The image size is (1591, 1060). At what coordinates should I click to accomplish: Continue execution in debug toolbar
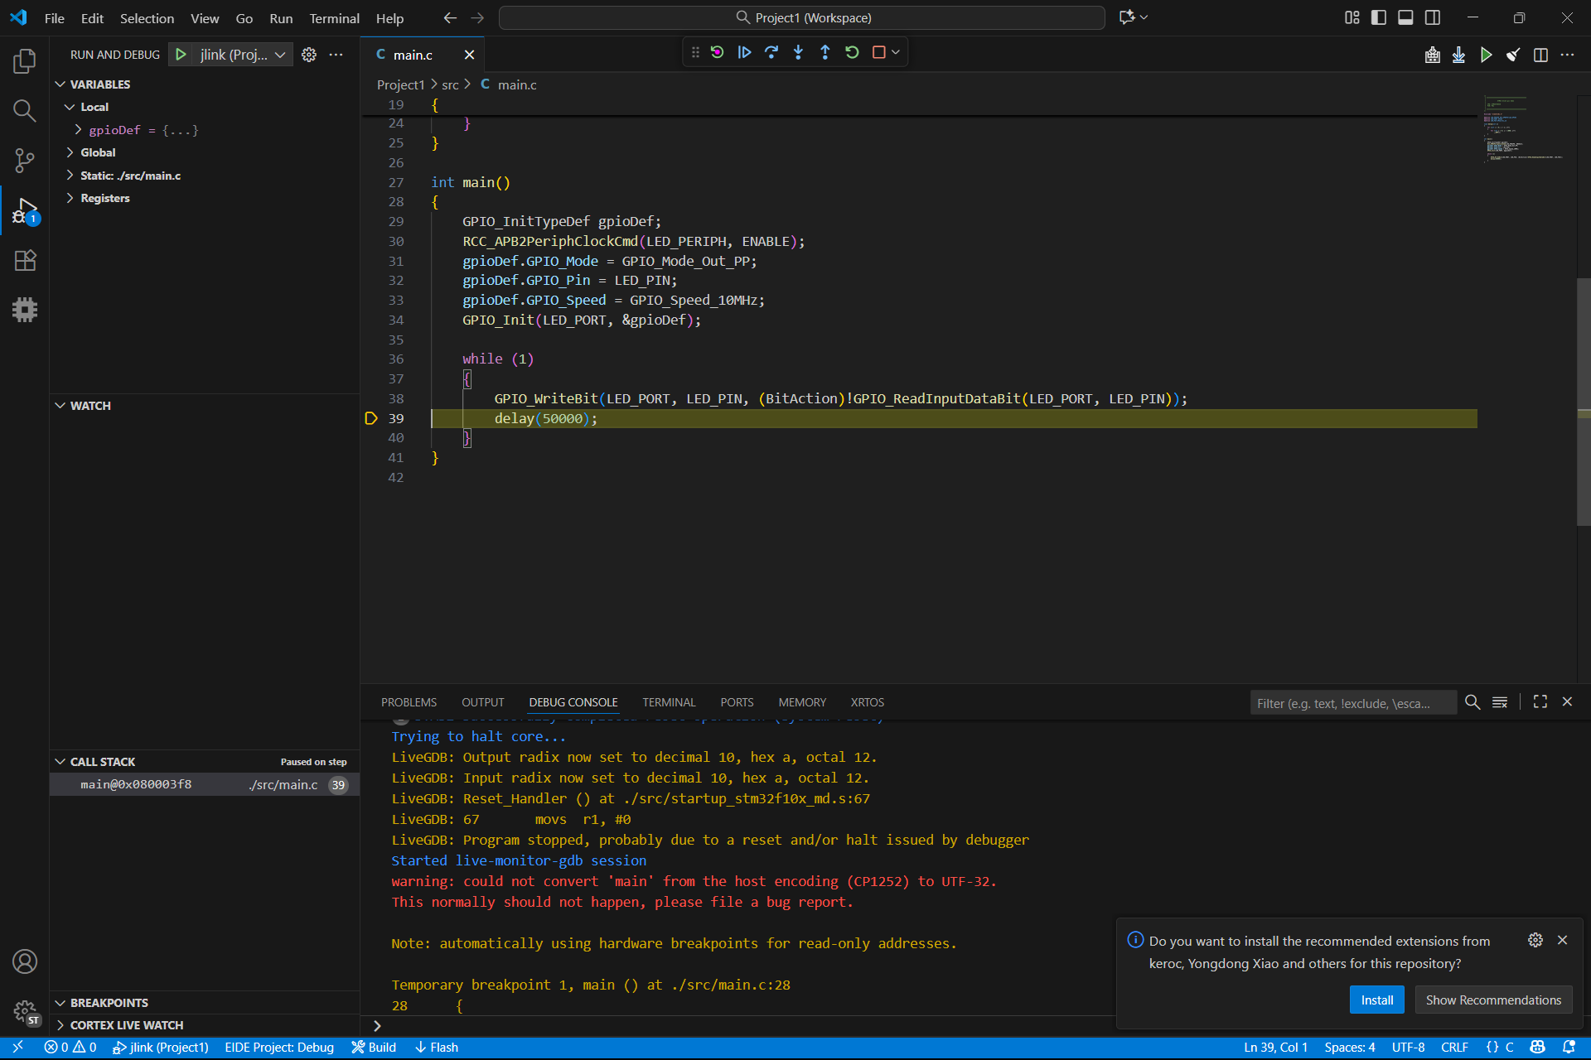click(744, 52)
